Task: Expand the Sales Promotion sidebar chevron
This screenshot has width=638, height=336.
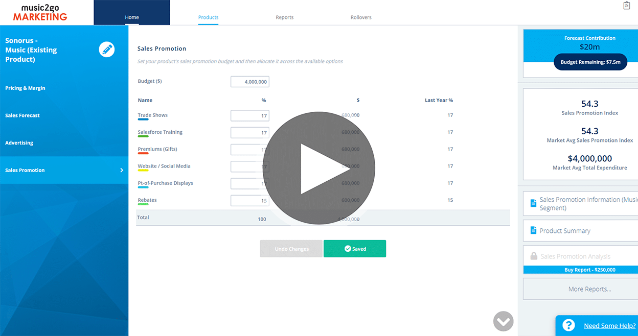Action: coord(122,170)
